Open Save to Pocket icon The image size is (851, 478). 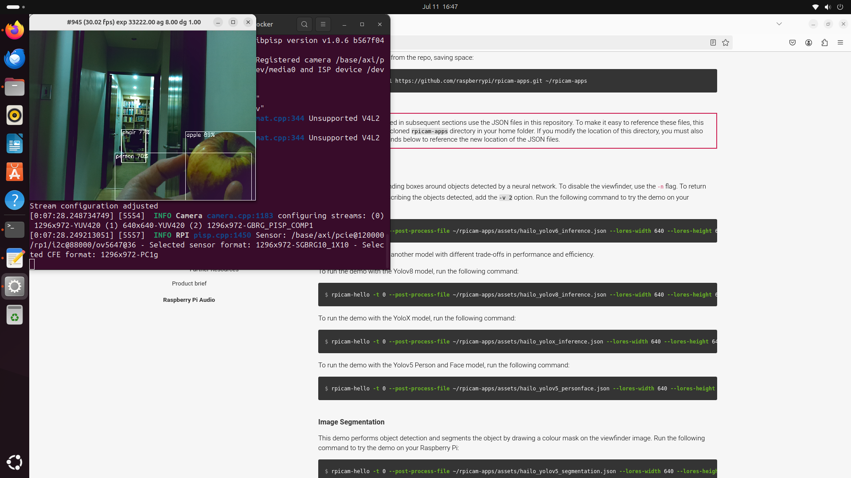pos(792,42)
